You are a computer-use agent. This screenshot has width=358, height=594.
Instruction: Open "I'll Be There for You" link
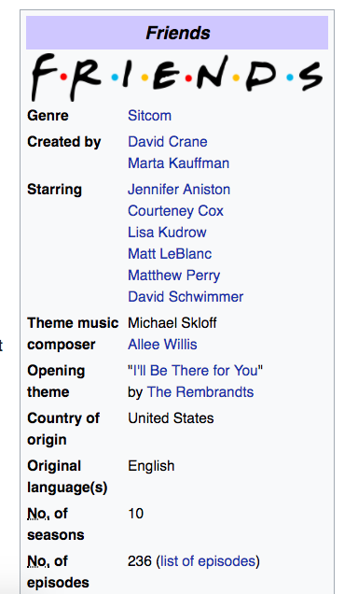tap(195, 371)
